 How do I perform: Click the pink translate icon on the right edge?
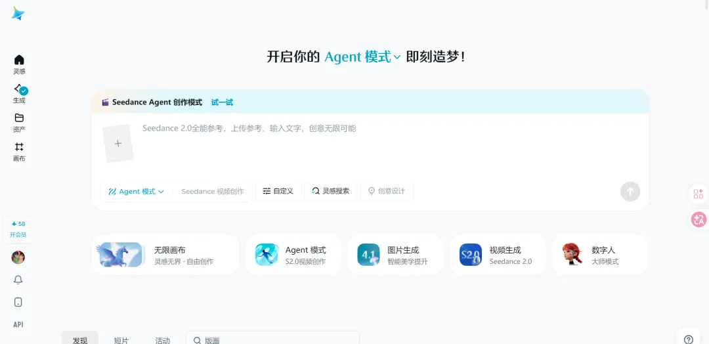pos(698,220)
